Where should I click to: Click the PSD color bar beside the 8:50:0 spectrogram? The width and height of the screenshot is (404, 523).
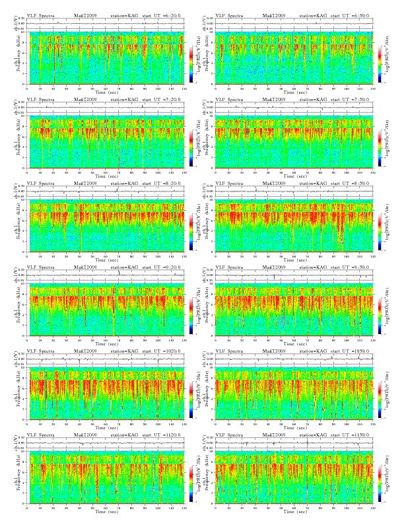pyautogui.click(x=380, y=232)
